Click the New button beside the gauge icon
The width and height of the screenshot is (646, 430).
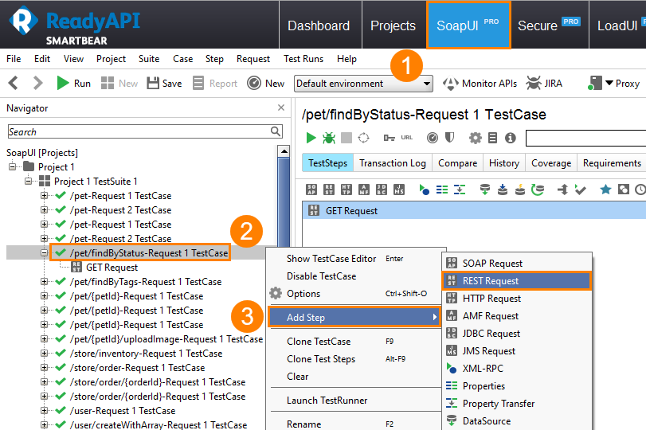coord(266,83)
